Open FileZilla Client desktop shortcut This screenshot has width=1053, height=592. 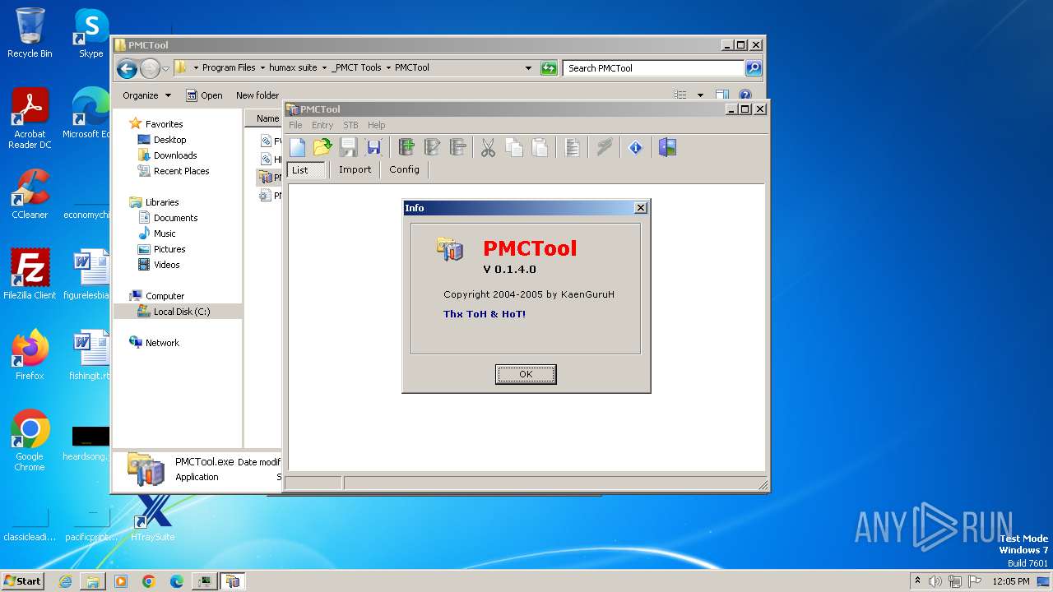(30, 274)
